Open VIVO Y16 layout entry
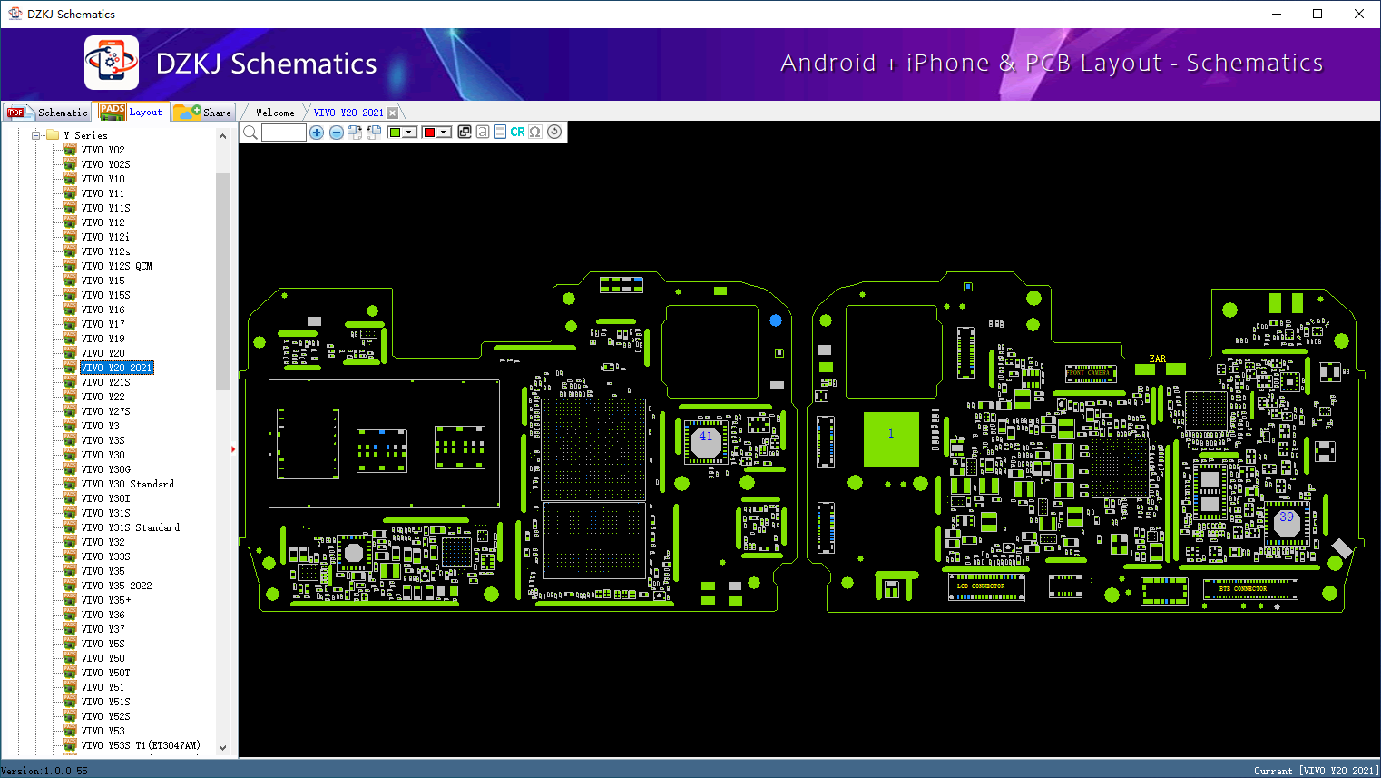This screenshot has width=1381, height=778. [103, 310]
